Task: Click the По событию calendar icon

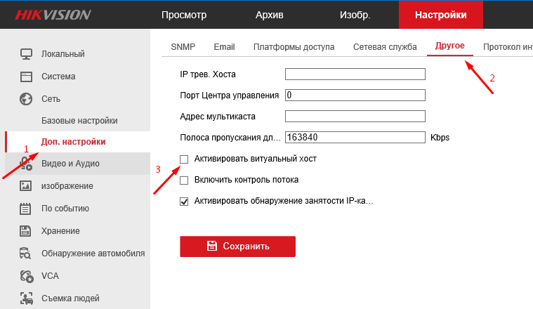Action: pos(26,209)
